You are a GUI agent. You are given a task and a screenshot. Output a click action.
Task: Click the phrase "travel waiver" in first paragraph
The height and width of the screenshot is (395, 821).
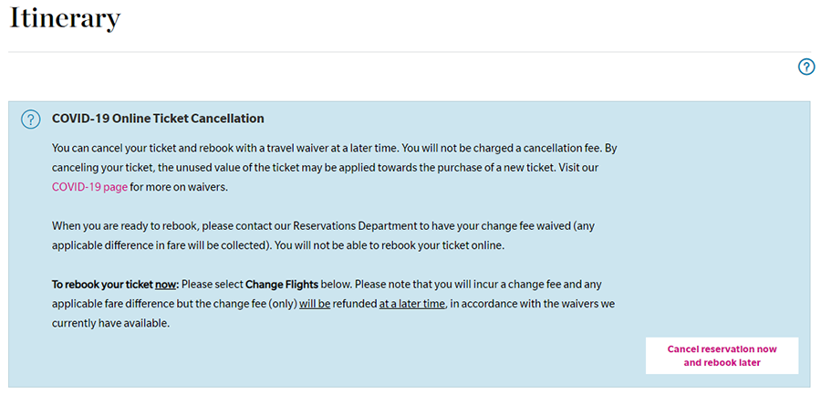coord(295,148)
